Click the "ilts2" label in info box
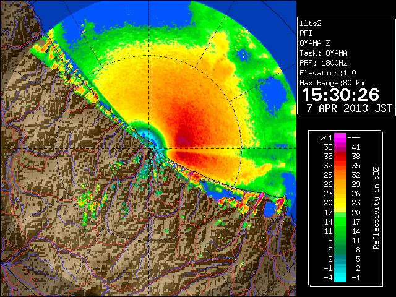Image resolution: width=396 pixels, height=297 pixels. (x=311, y=24)
